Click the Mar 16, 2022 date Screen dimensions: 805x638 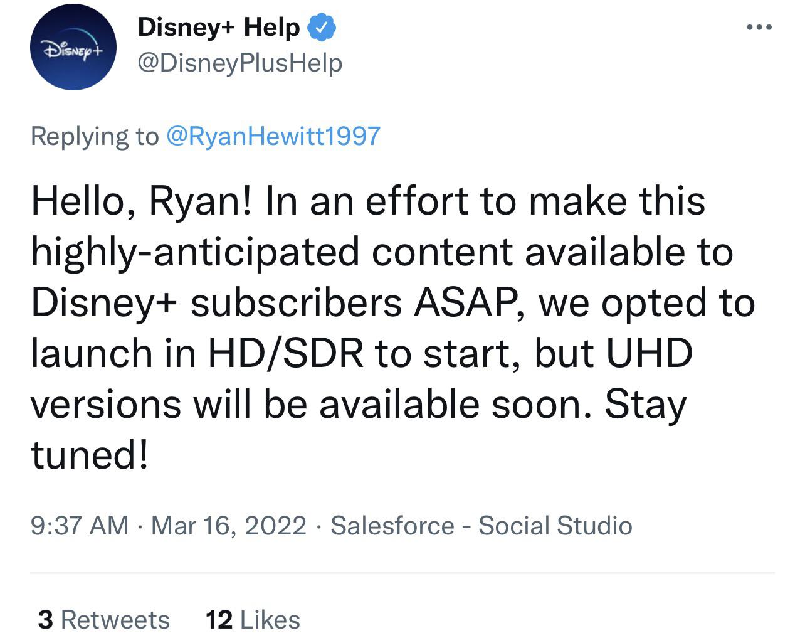click(229, 526)
